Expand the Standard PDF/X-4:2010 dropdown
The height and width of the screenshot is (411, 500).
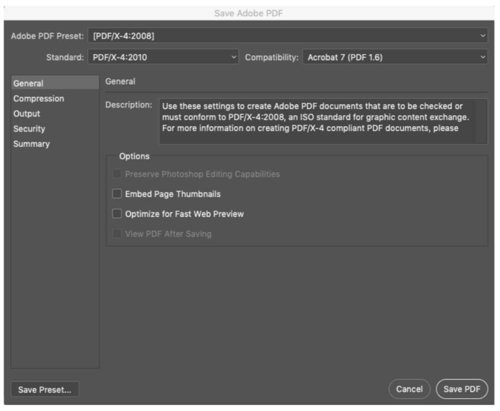tap(163, 57)
